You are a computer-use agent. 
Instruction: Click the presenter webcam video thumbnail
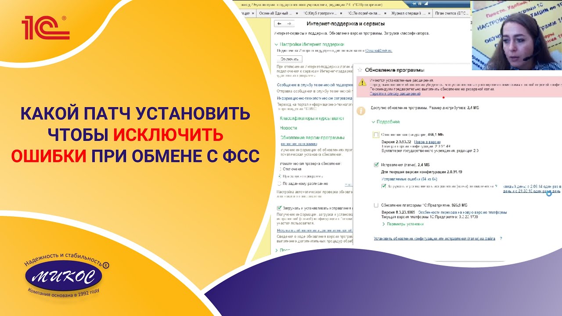tap(517, 36)
